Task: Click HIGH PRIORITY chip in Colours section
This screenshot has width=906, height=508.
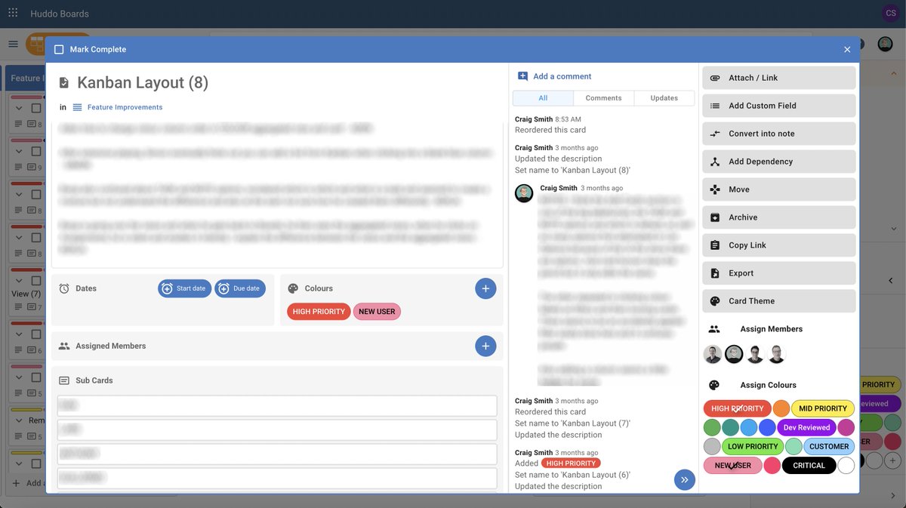Action: point(319,311)
